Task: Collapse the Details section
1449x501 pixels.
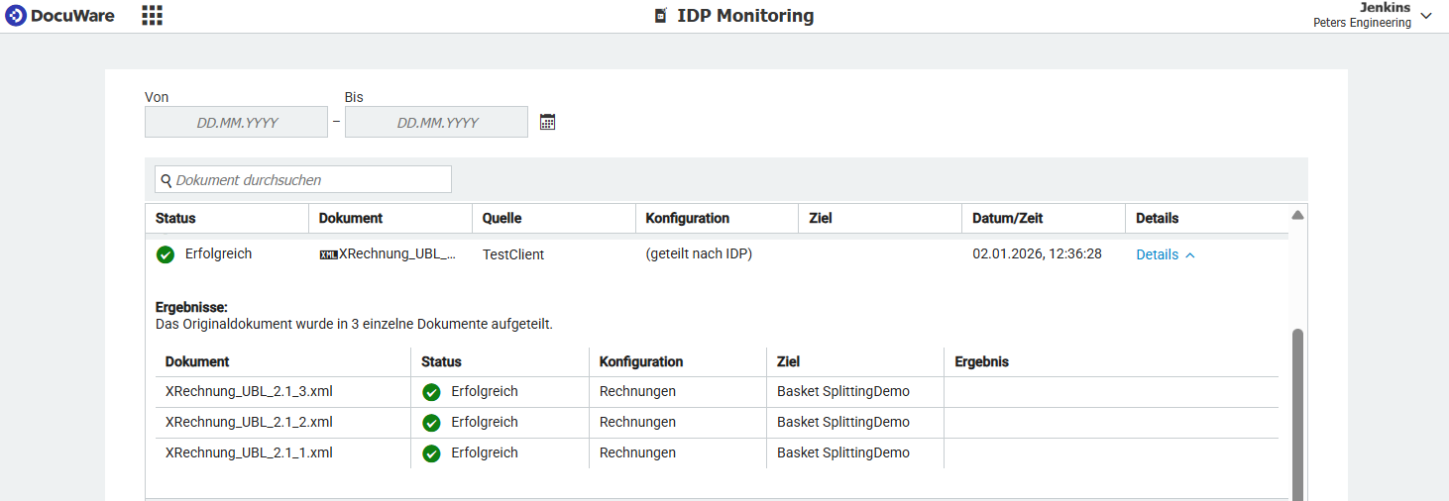Action: pos(1166,254)
